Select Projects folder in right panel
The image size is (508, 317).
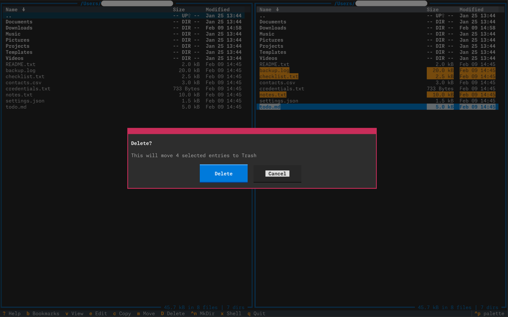click(x=377, y=46)
